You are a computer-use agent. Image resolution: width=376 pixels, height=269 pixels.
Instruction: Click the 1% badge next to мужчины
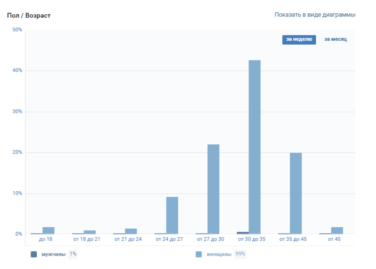coord(73,254)
